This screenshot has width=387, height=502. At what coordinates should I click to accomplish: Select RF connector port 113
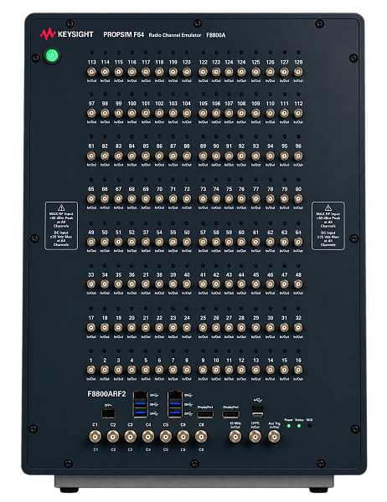[x=91, y=72]
